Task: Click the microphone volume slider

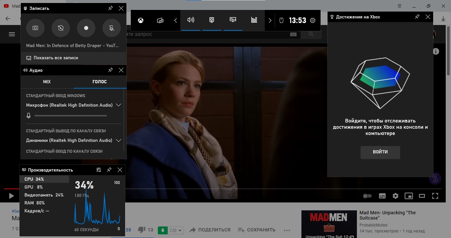Action: tap(71, 116)
